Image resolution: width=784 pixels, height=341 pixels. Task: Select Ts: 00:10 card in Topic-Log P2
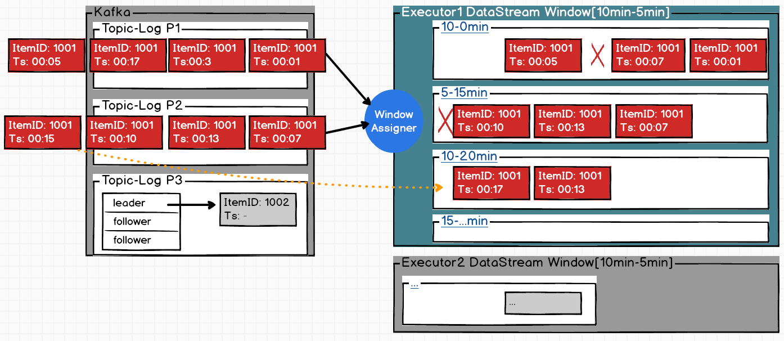pos(124,132)
